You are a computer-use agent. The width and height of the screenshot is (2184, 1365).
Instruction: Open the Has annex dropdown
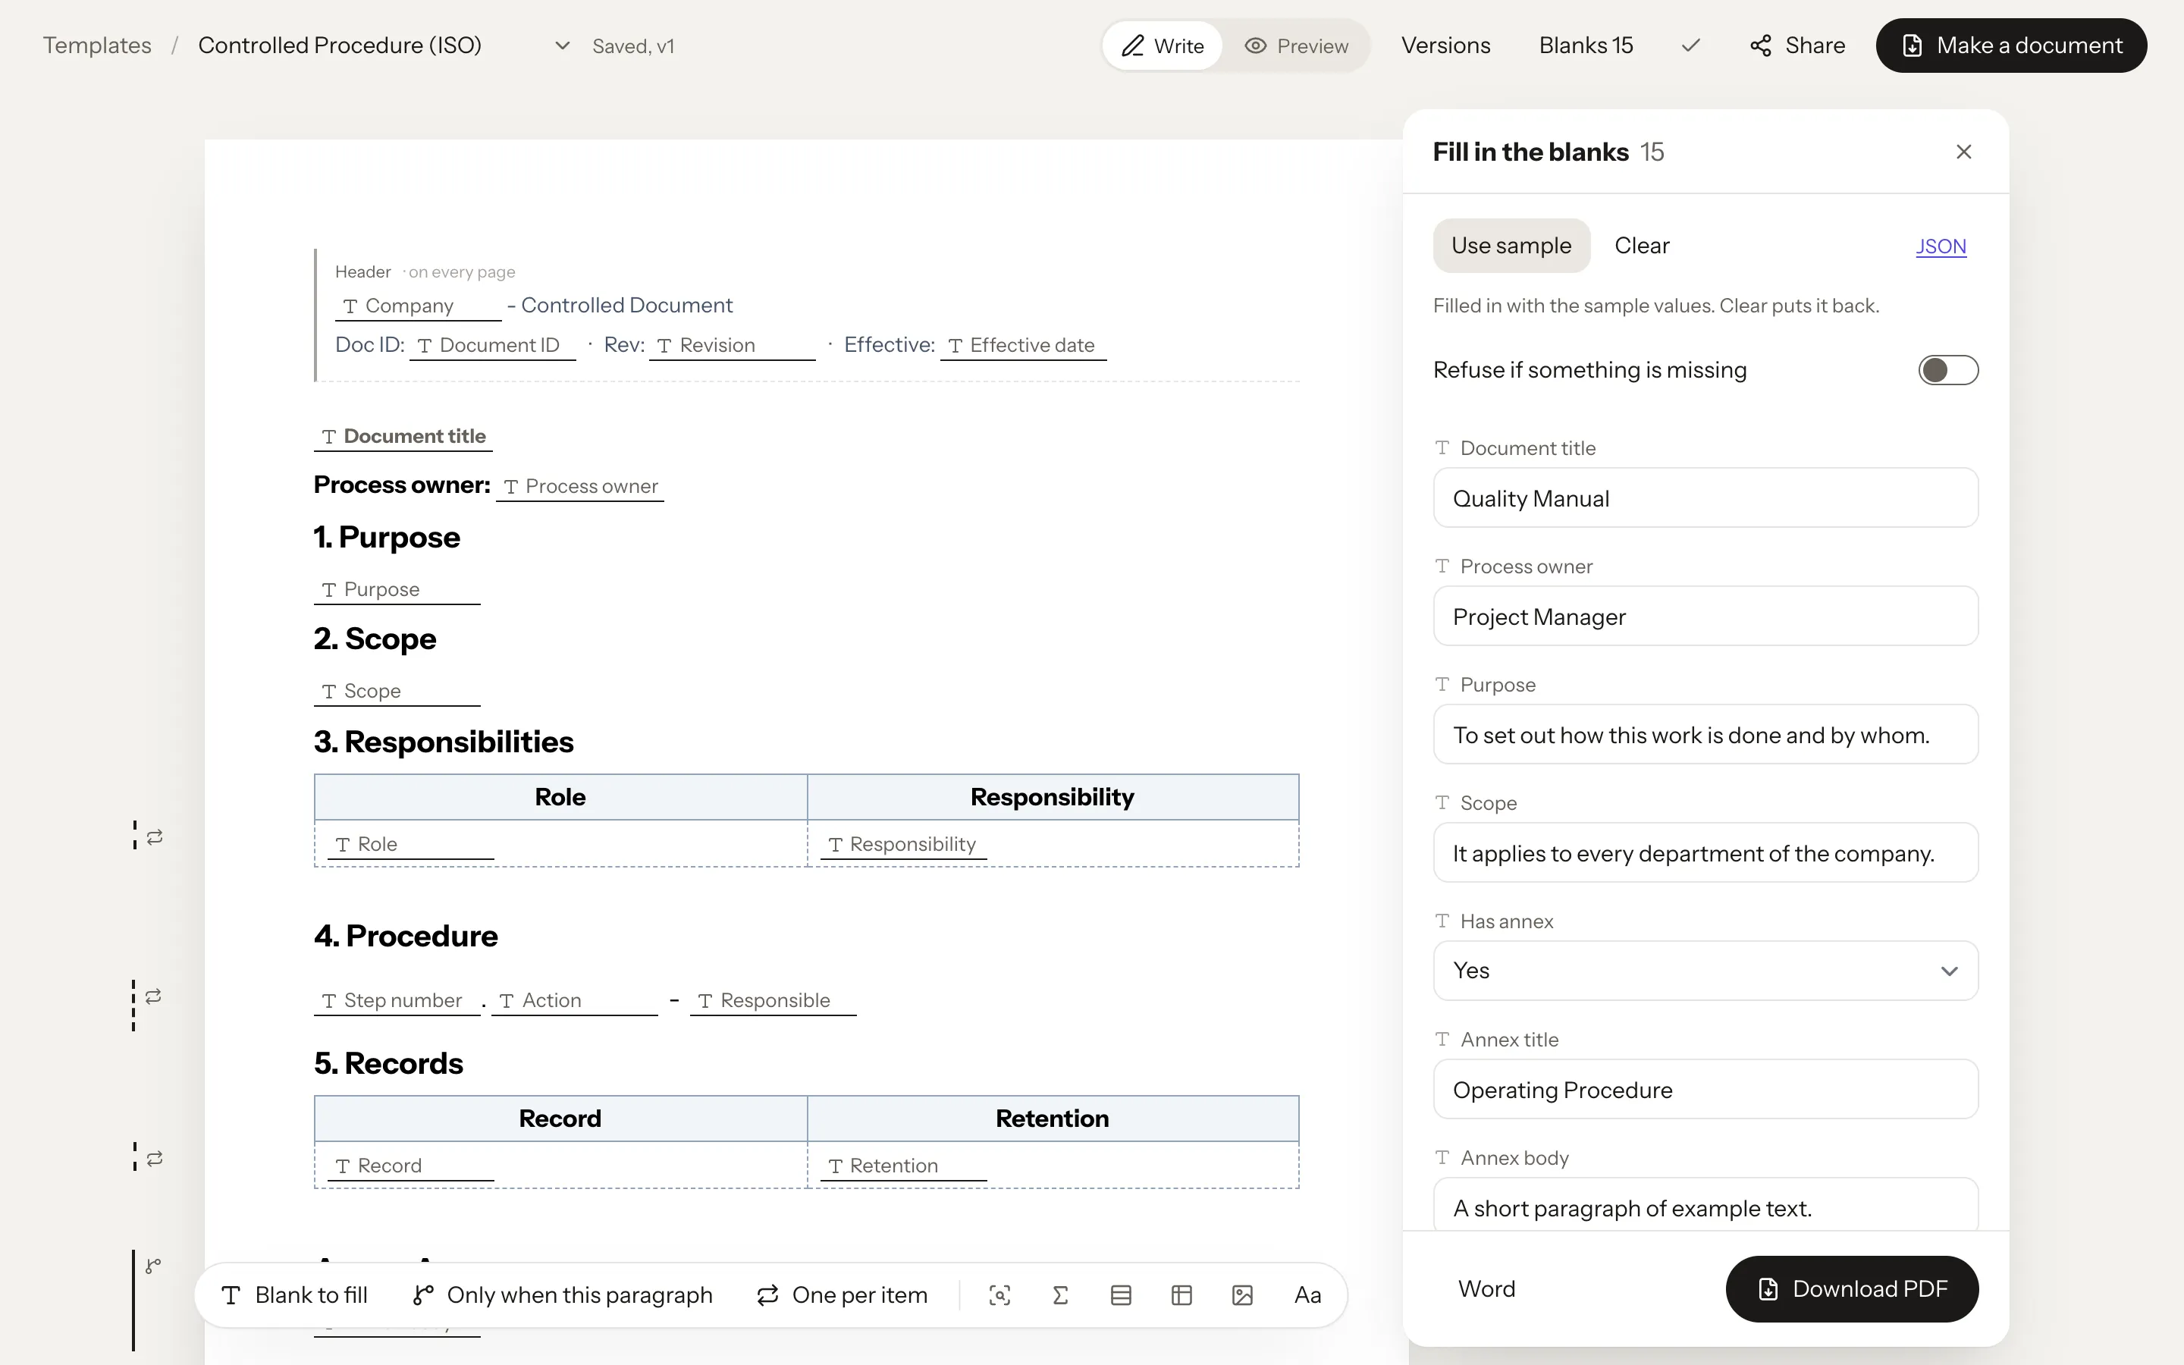(1705, 971)
